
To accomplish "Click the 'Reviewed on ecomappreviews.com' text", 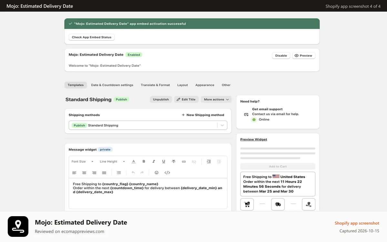I will click(69, 231).
